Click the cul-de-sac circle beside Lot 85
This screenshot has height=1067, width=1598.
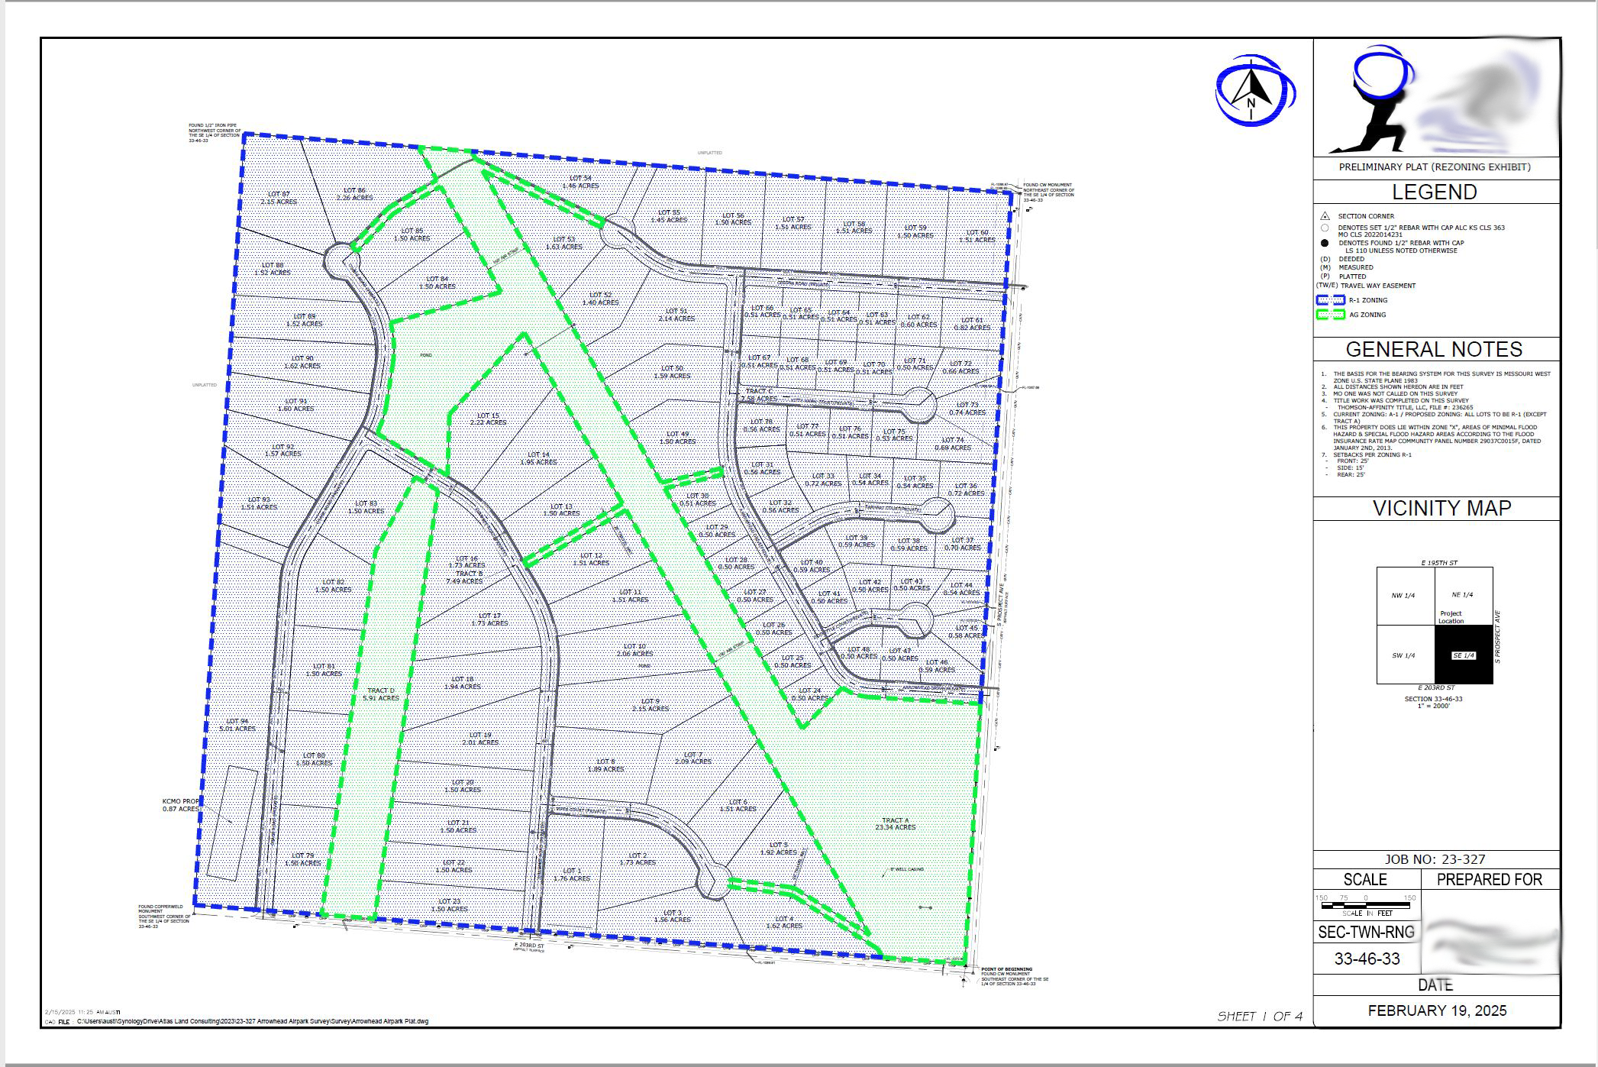click(341, 259)
